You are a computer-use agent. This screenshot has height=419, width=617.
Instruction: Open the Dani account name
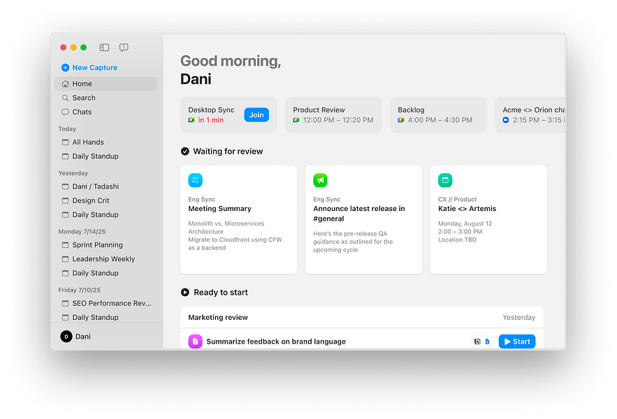tap(83, 337)
